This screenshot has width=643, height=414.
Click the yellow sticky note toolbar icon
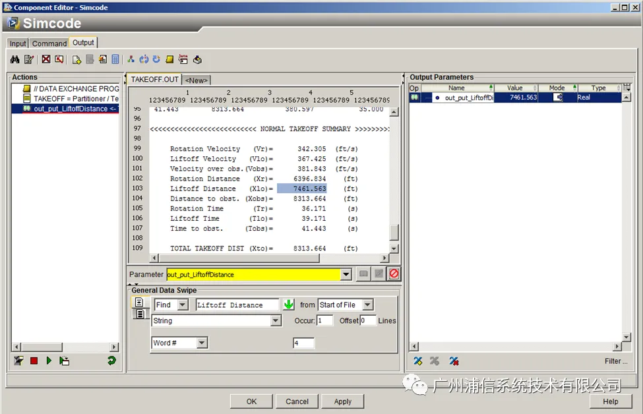pyautogui.click(x=169, y=59)
